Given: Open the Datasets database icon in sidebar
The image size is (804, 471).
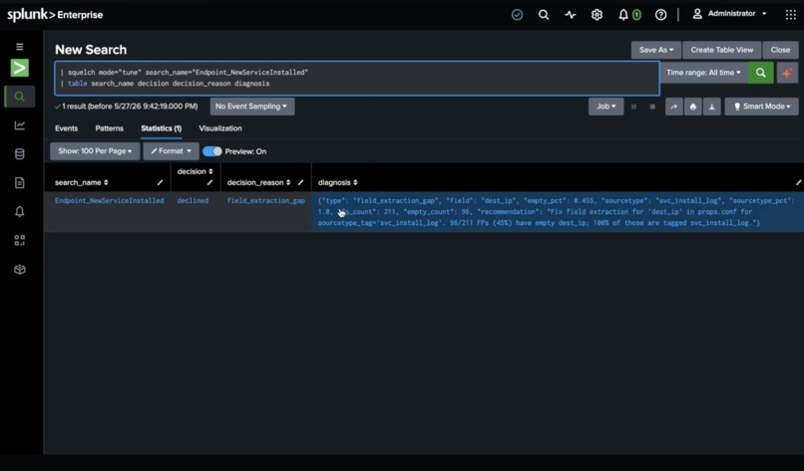Looking at the screenshot, I should click(20, 154).
